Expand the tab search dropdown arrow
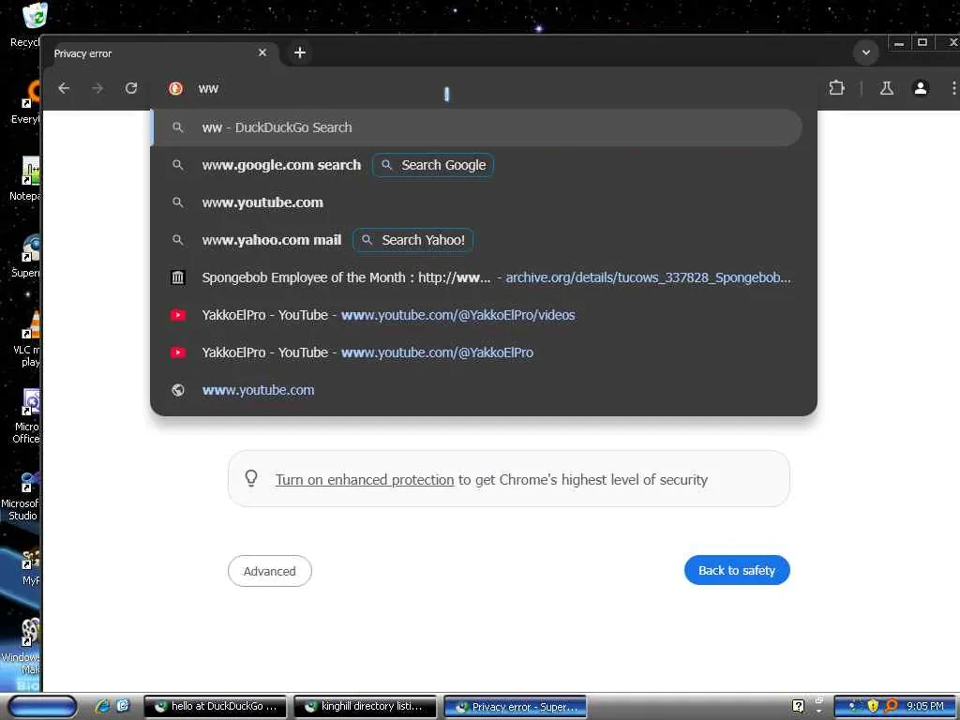Viewport: 960px width, 720px height. (x=865, y=52)
